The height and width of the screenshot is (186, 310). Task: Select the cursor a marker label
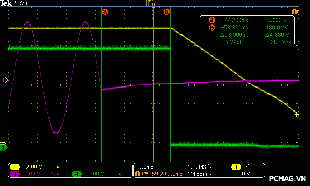point(105,12)
